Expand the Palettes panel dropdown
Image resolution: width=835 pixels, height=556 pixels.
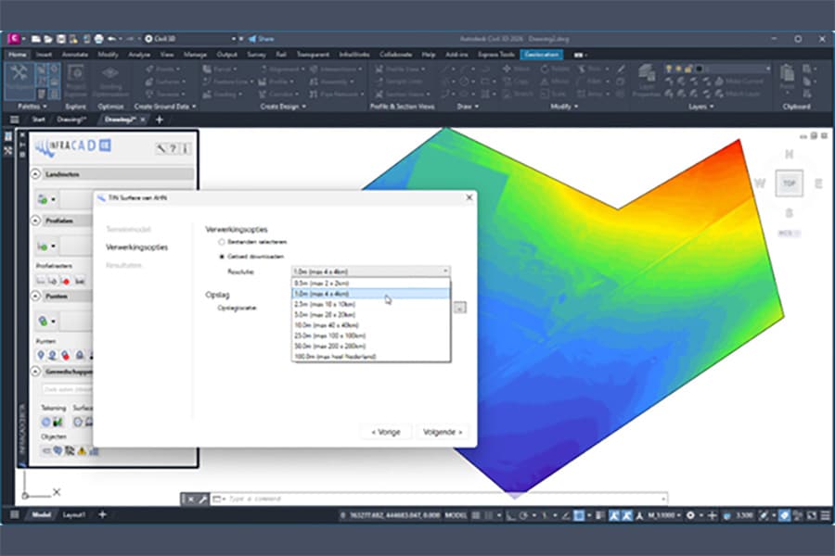tap(32, 107)
